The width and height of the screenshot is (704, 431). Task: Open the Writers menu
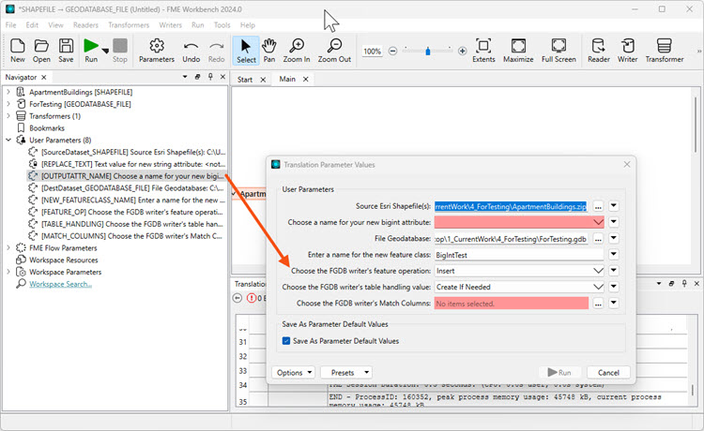[171, 25]
